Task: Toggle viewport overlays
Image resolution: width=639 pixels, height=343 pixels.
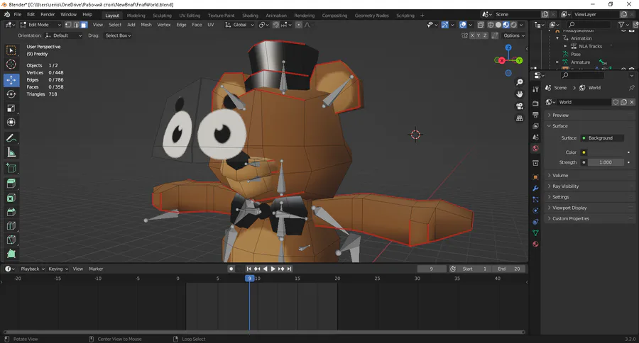Action: click(x=463, y=25)
